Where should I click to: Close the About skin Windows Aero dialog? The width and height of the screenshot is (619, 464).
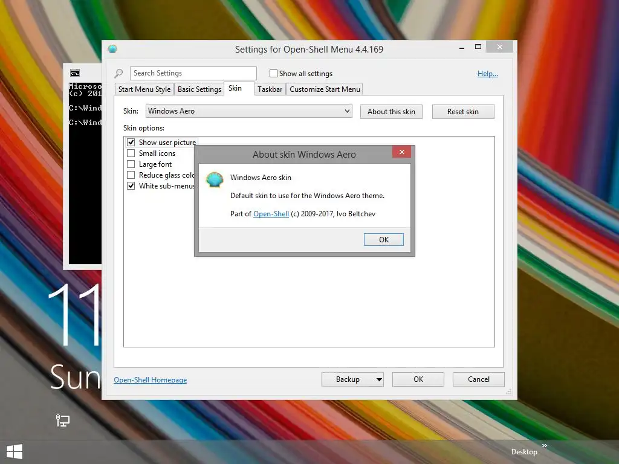pos(401,152)
